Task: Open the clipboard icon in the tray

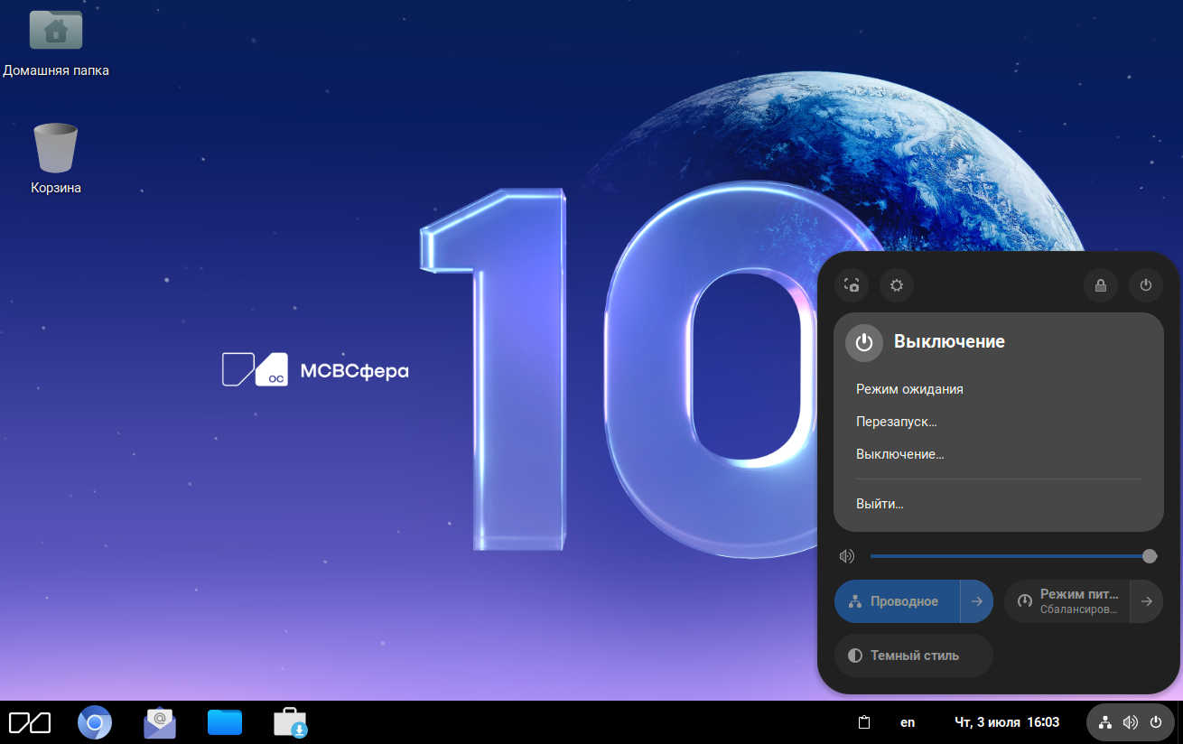Action: pos(863,722)
